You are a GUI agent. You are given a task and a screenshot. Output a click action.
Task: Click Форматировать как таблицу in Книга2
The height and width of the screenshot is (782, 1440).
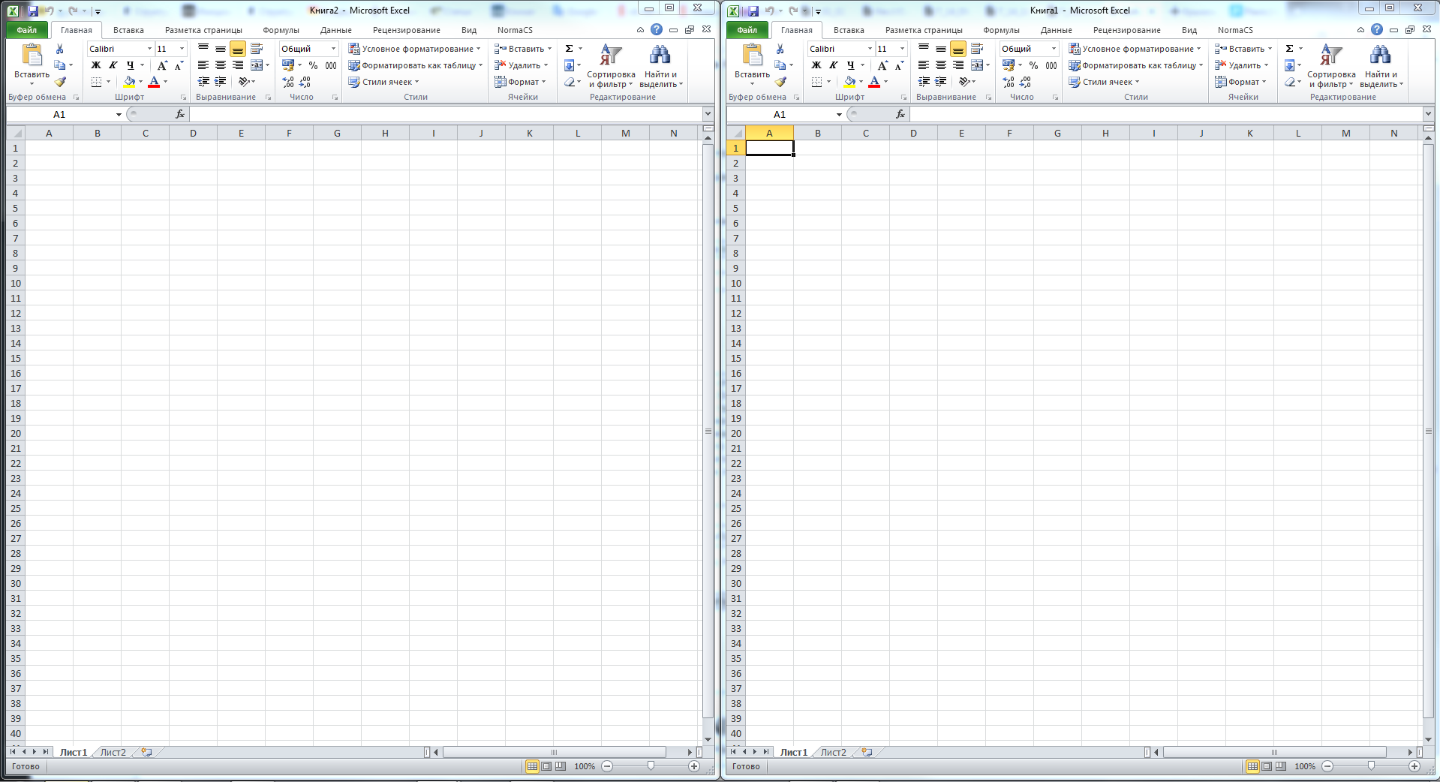coord(416,65)
